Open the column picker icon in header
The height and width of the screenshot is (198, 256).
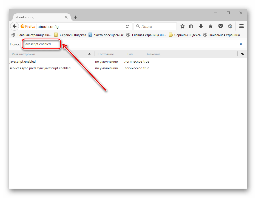[242, 54]
